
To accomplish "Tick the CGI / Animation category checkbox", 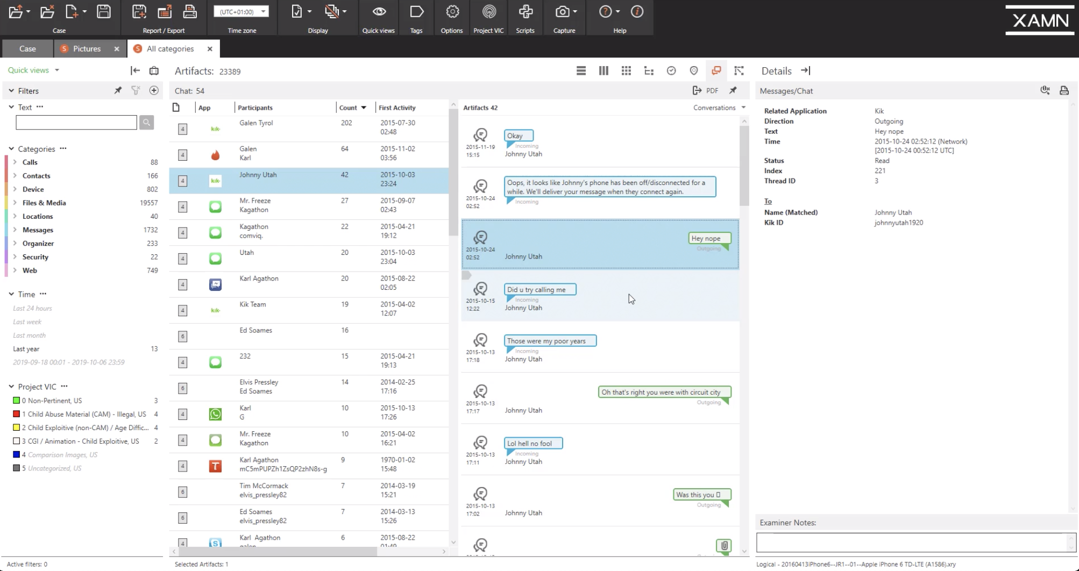I will click(x=16, y=441).
